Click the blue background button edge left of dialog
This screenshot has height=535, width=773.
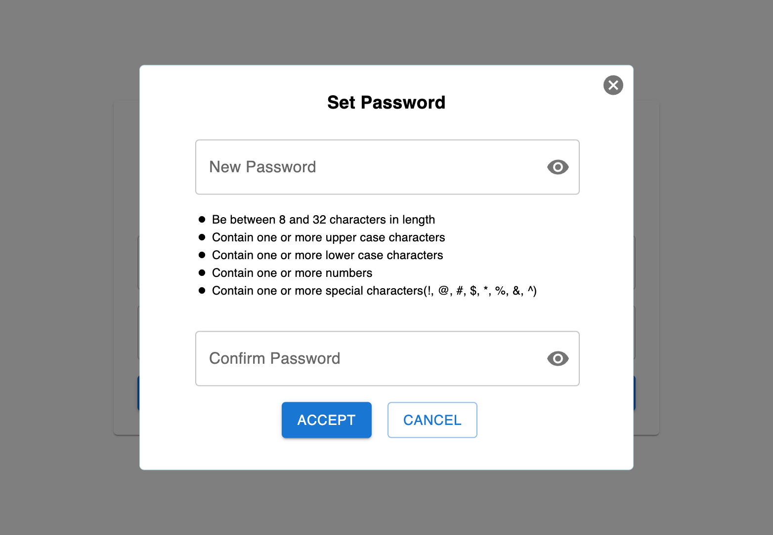pos(138,393)
